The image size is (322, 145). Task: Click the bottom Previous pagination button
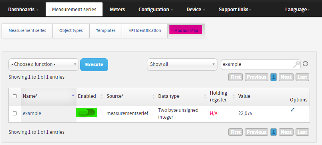[x=256, y=132]
